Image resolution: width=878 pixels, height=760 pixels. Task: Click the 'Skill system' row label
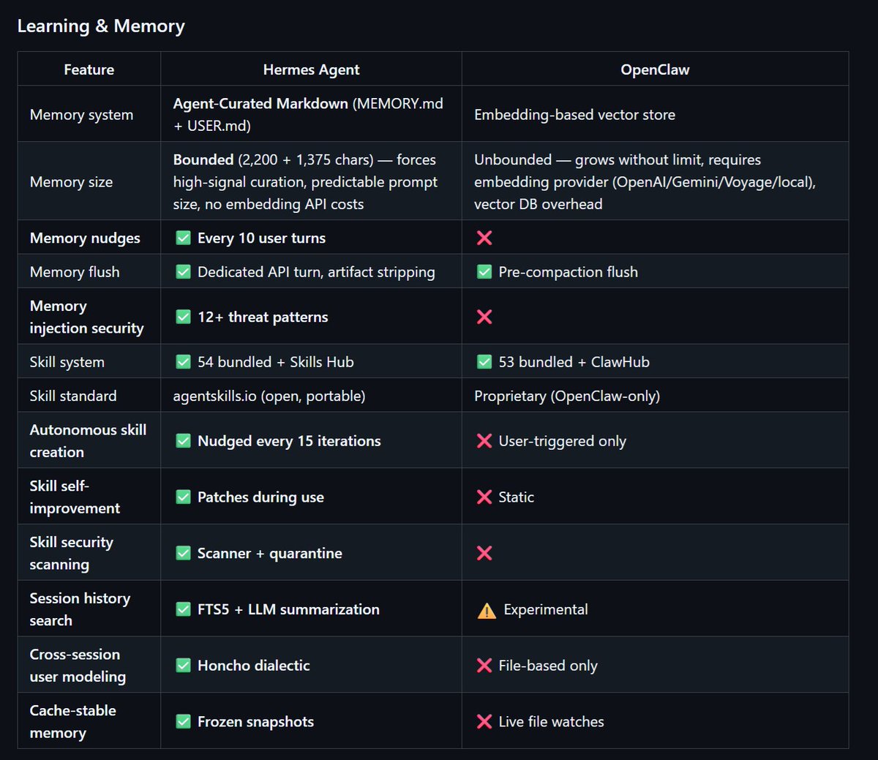pos(67,362)
